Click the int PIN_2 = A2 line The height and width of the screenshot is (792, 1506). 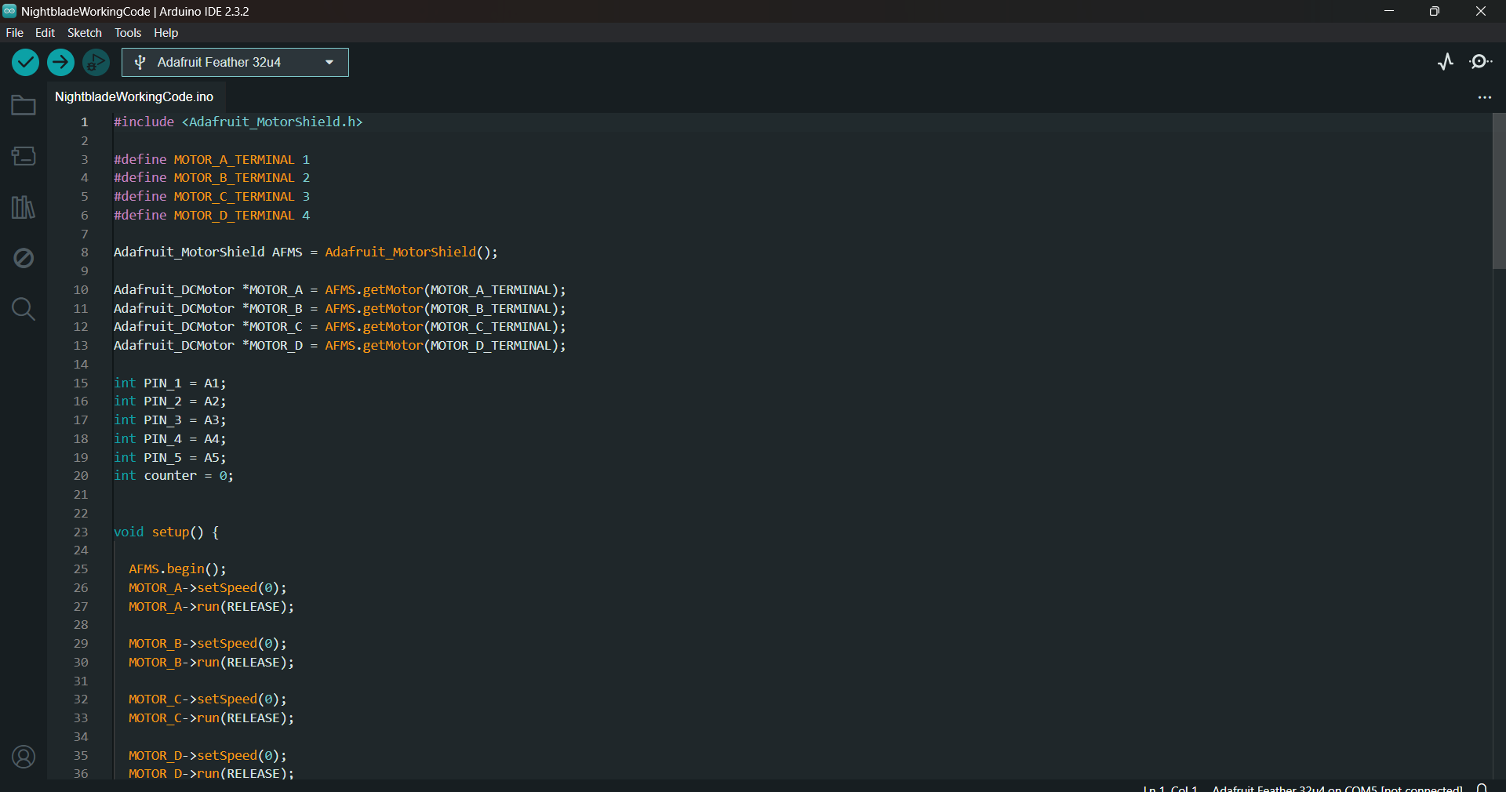coord(170,401)
